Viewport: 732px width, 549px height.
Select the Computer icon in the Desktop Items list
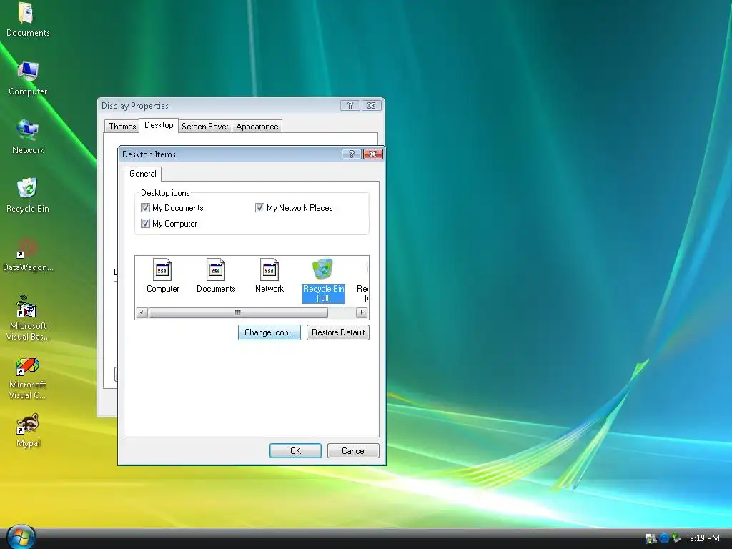[x=162, y=275]
